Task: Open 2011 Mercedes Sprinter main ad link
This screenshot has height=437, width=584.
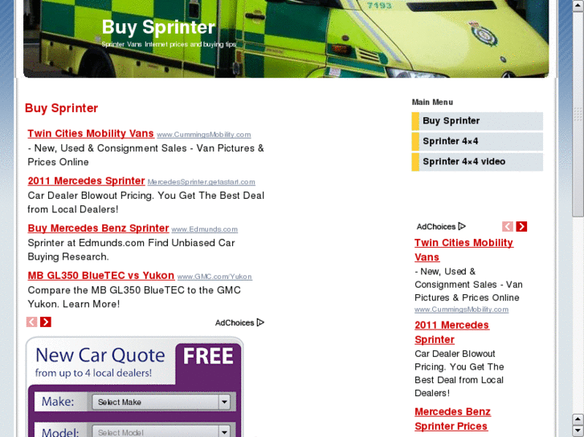Action: [86, 180]
